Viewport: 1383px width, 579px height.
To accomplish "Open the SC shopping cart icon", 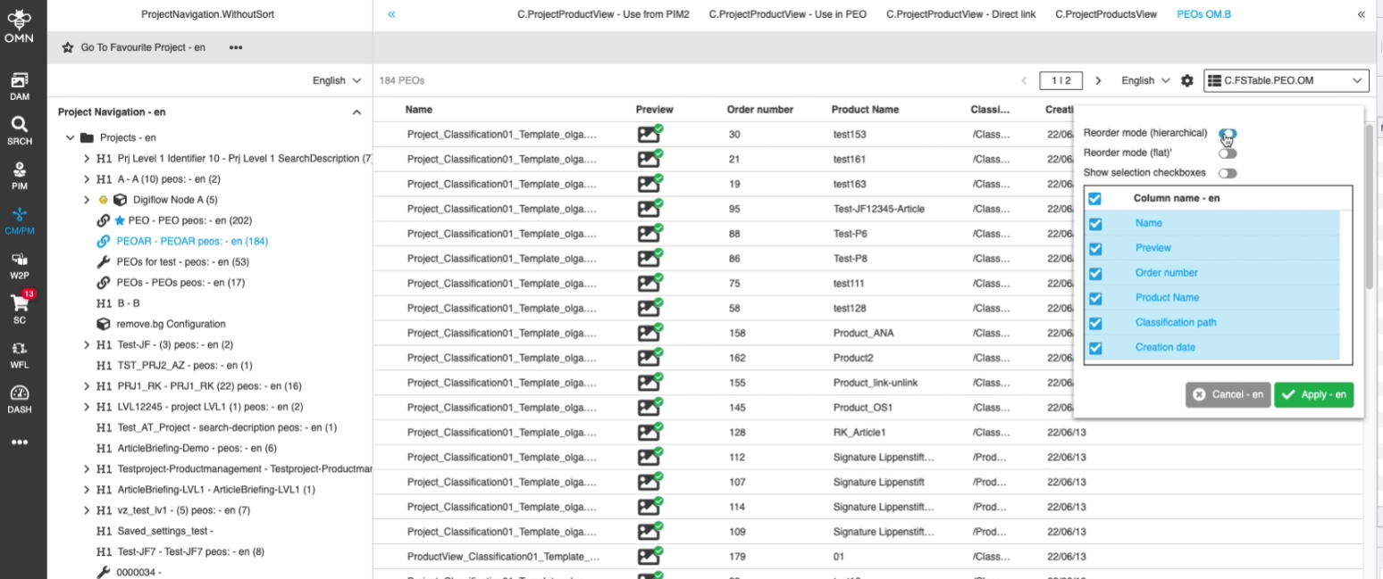I will (x=20, y=308).
